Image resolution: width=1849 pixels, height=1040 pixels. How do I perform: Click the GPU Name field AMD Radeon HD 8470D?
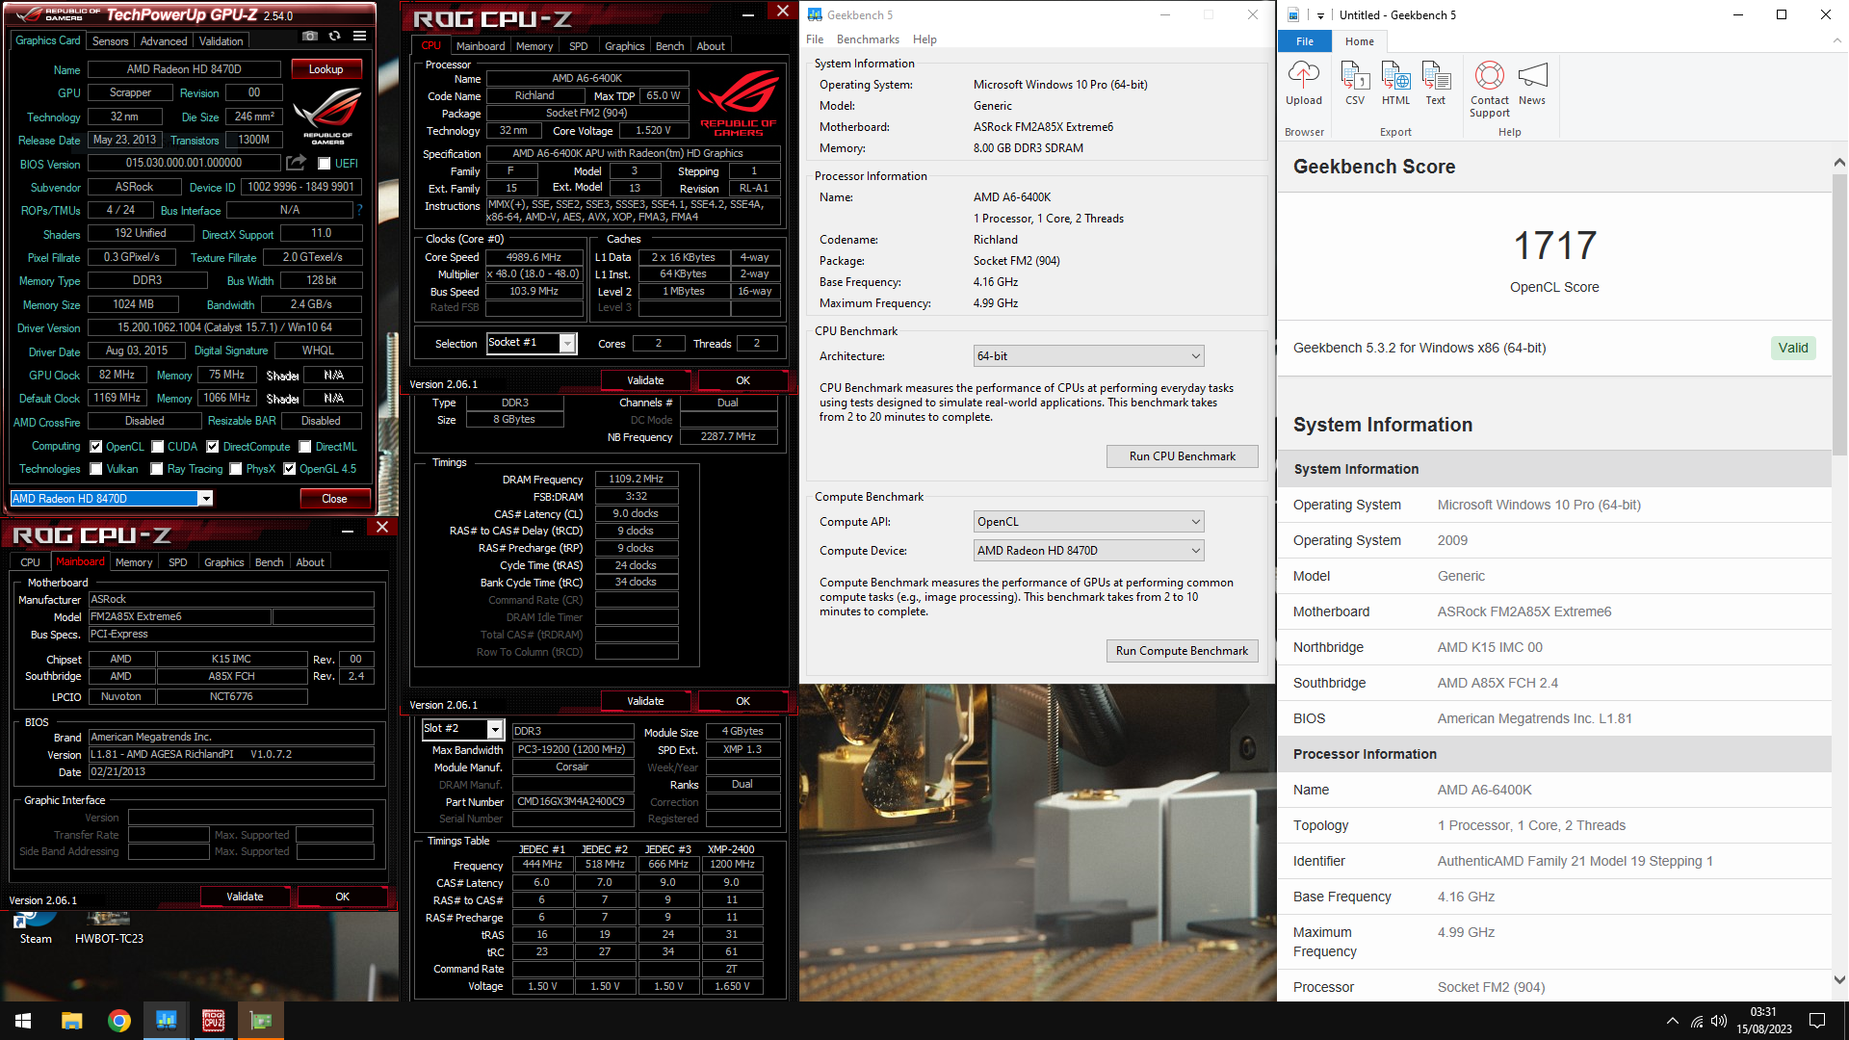click(184, 69)
